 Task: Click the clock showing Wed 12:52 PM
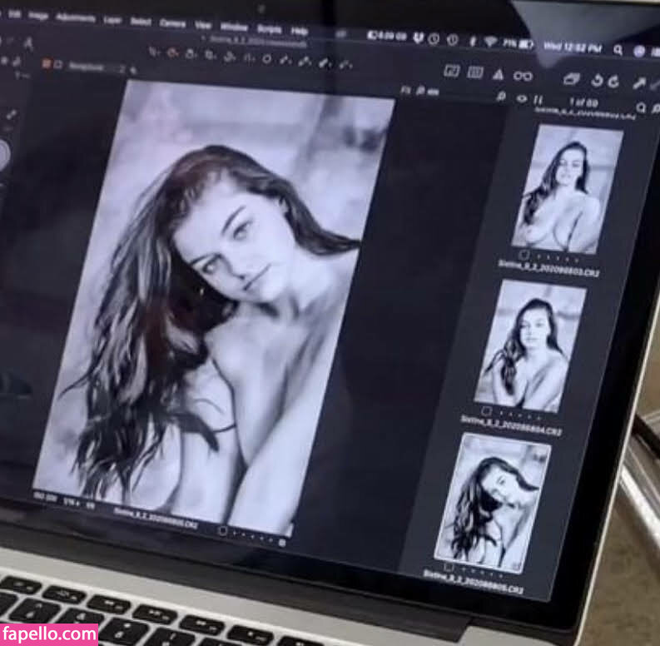click(x=572, y=47)
